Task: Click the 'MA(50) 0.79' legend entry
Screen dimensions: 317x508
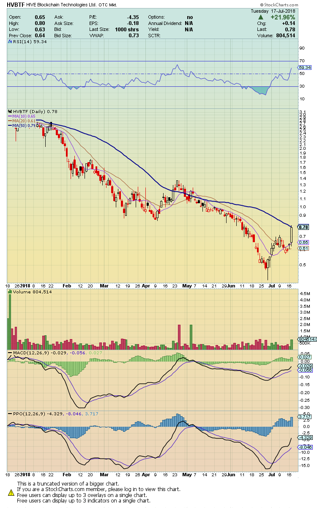Action: click(23, 125)
